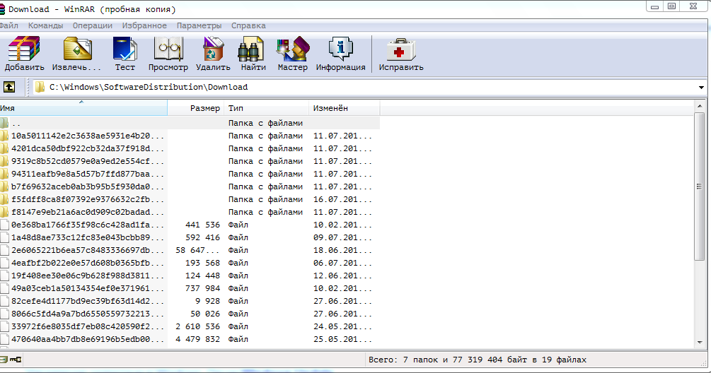Go up one folder level button
The height and width of the screenshot is (373, 711).
9,87
